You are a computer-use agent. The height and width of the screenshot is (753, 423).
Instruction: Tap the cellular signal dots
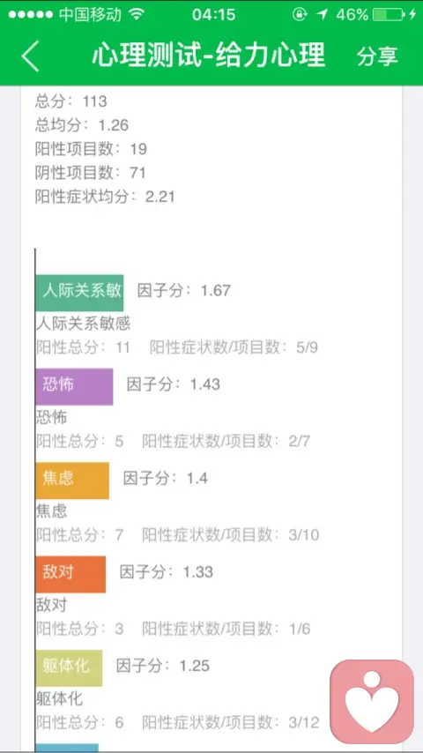[31, 15]
